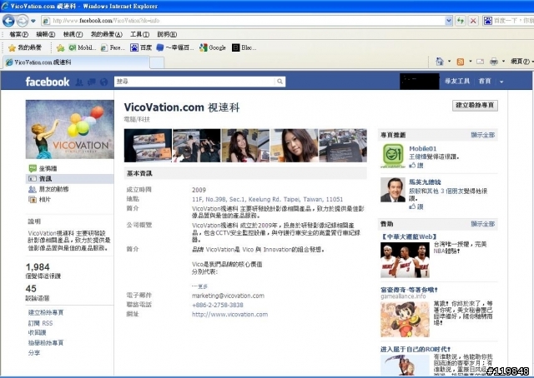Open the 檢視(V) menu
The image size is (534, 378).
pyautogui.click(x=73, y=34)
